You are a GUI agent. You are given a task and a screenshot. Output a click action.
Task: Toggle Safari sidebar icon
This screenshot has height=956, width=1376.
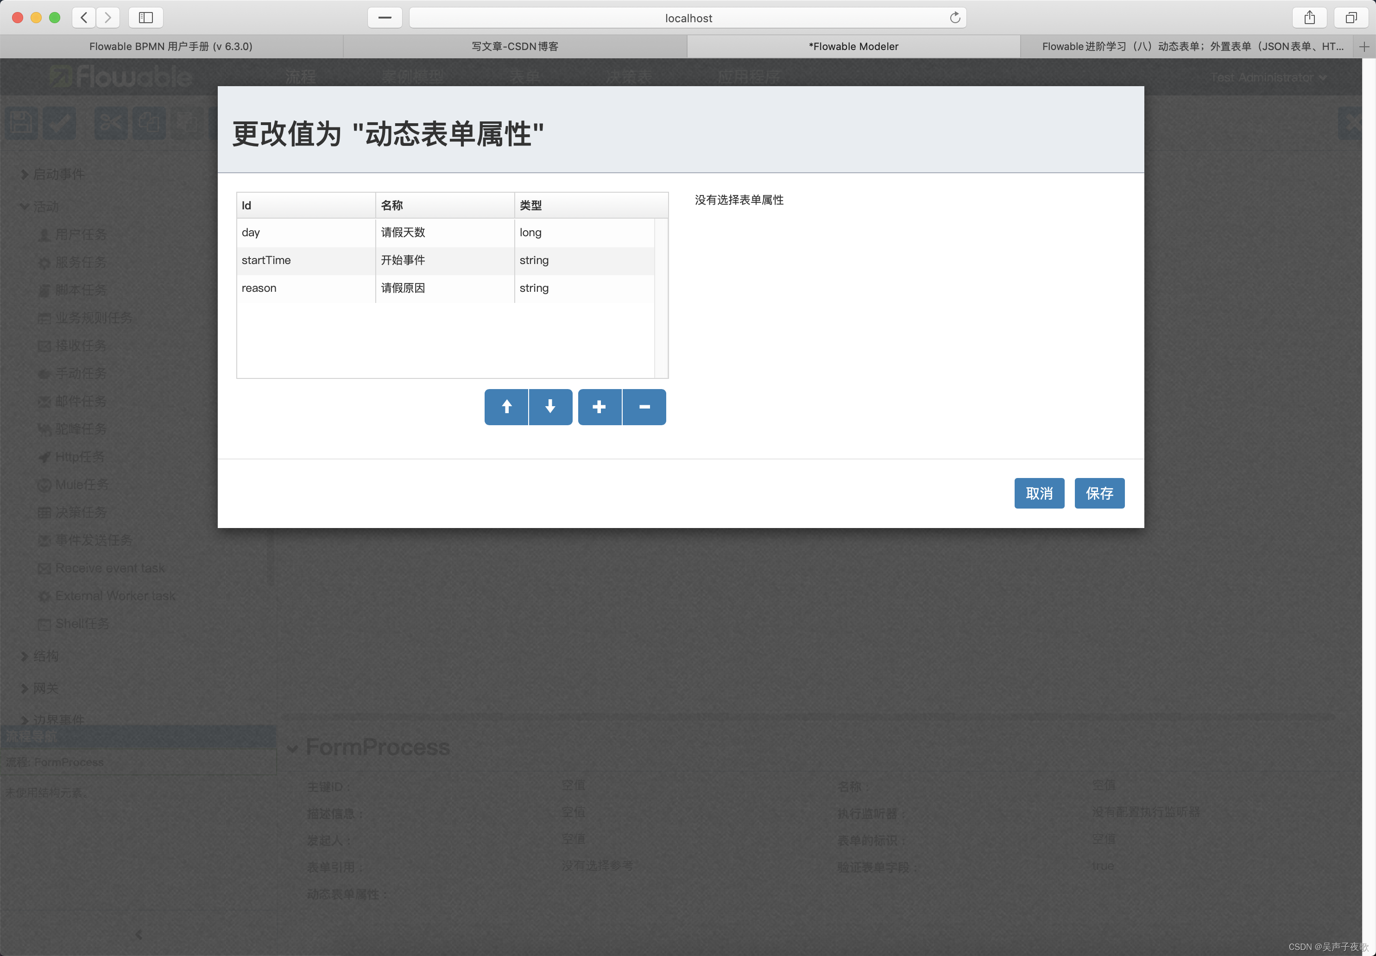(x=145, y=18)
